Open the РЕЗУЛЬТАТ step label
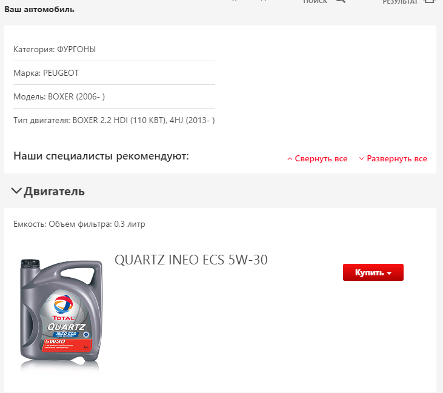 pos(400,1)
